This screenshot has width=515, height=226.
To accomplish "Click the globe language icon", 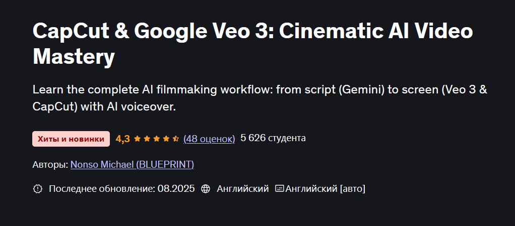I will pyautogui.click(x=205, y=189).
